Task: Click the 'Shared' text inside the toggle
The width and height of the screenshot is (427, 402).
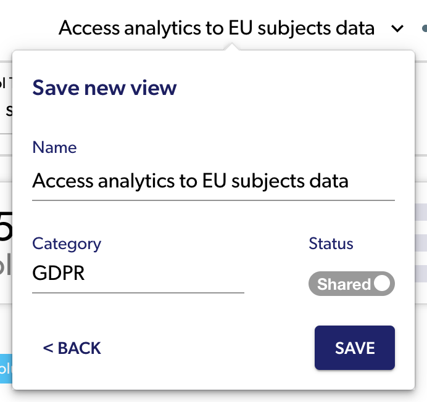Action: point(344,284)
